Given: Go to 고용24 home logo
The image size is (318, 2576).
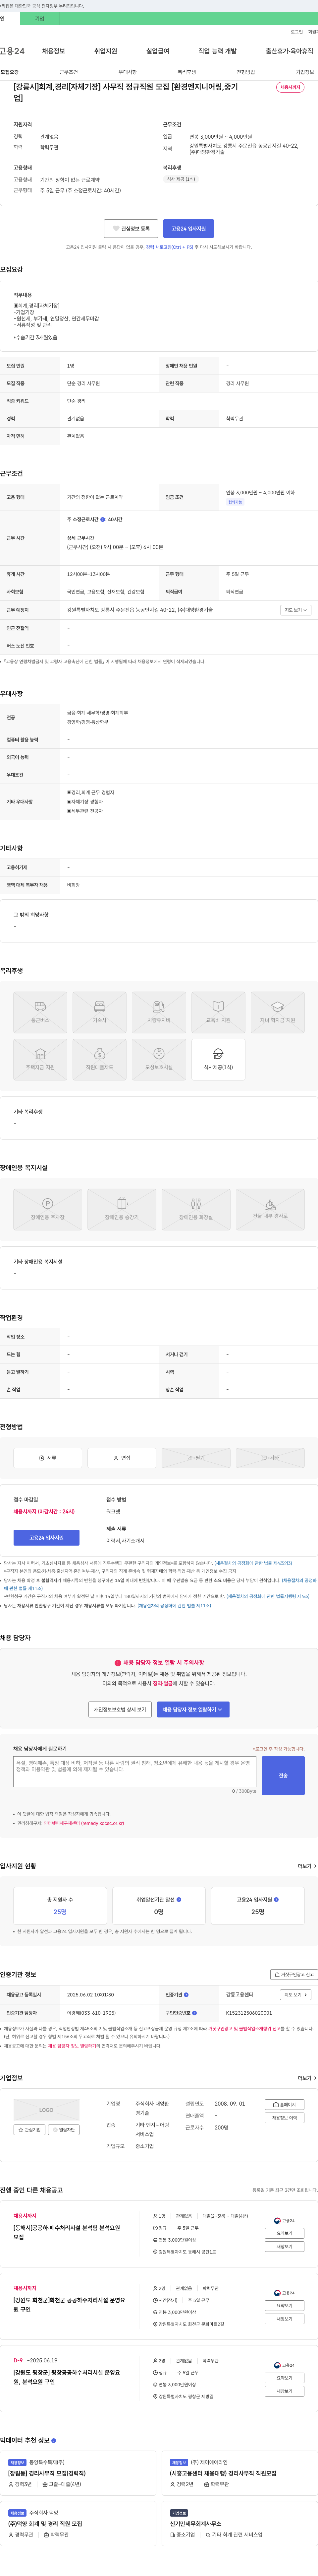Looking at the screenshot, I should (12, 51).
